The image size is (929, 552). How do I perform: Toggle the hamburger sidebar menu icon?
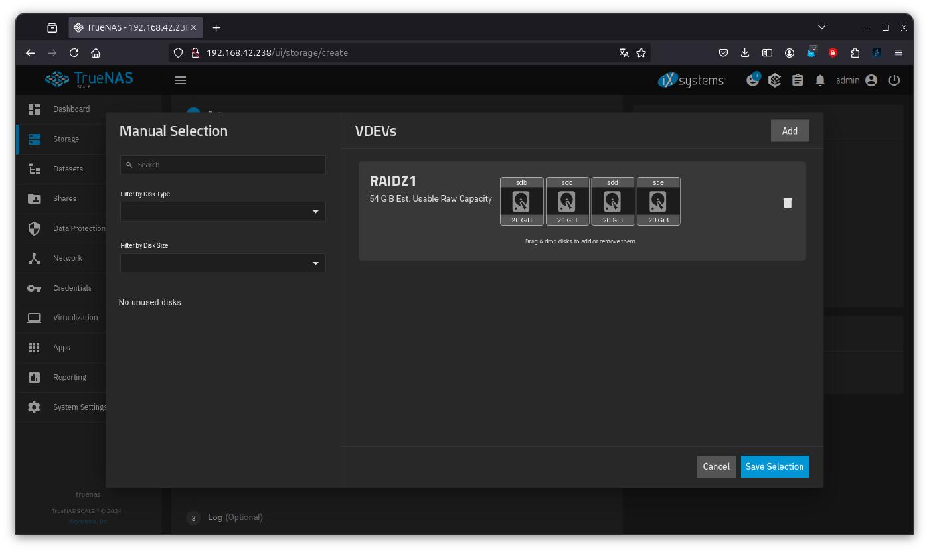coord(181,80)
